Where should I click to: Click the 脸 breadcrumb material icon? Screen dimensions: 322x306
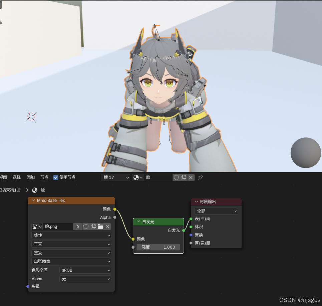tap(35, 190)
